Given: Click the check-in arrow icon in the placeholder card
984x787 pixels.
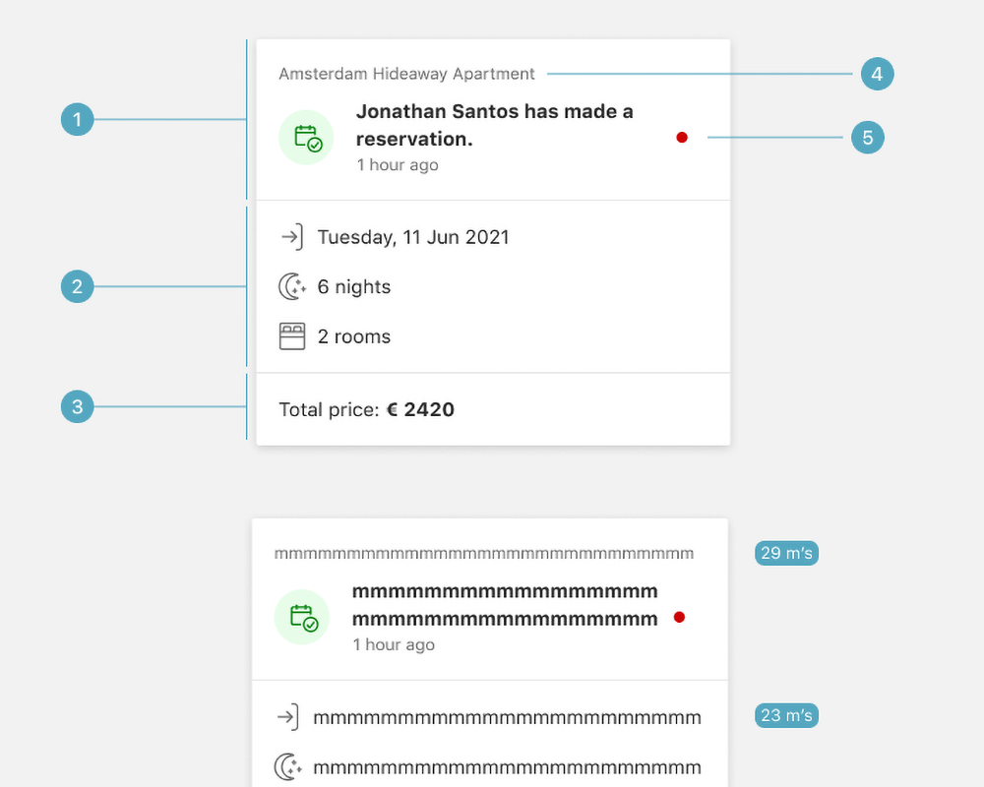Looking at the screenshot, I should (x=287, y=717).
